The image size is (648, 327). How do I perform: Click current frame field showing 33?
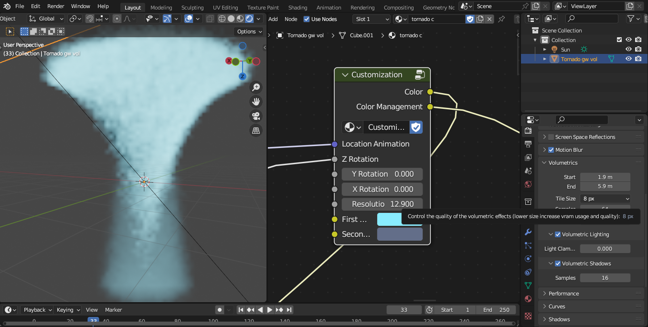pyautogui.click(x=404, y=310)
